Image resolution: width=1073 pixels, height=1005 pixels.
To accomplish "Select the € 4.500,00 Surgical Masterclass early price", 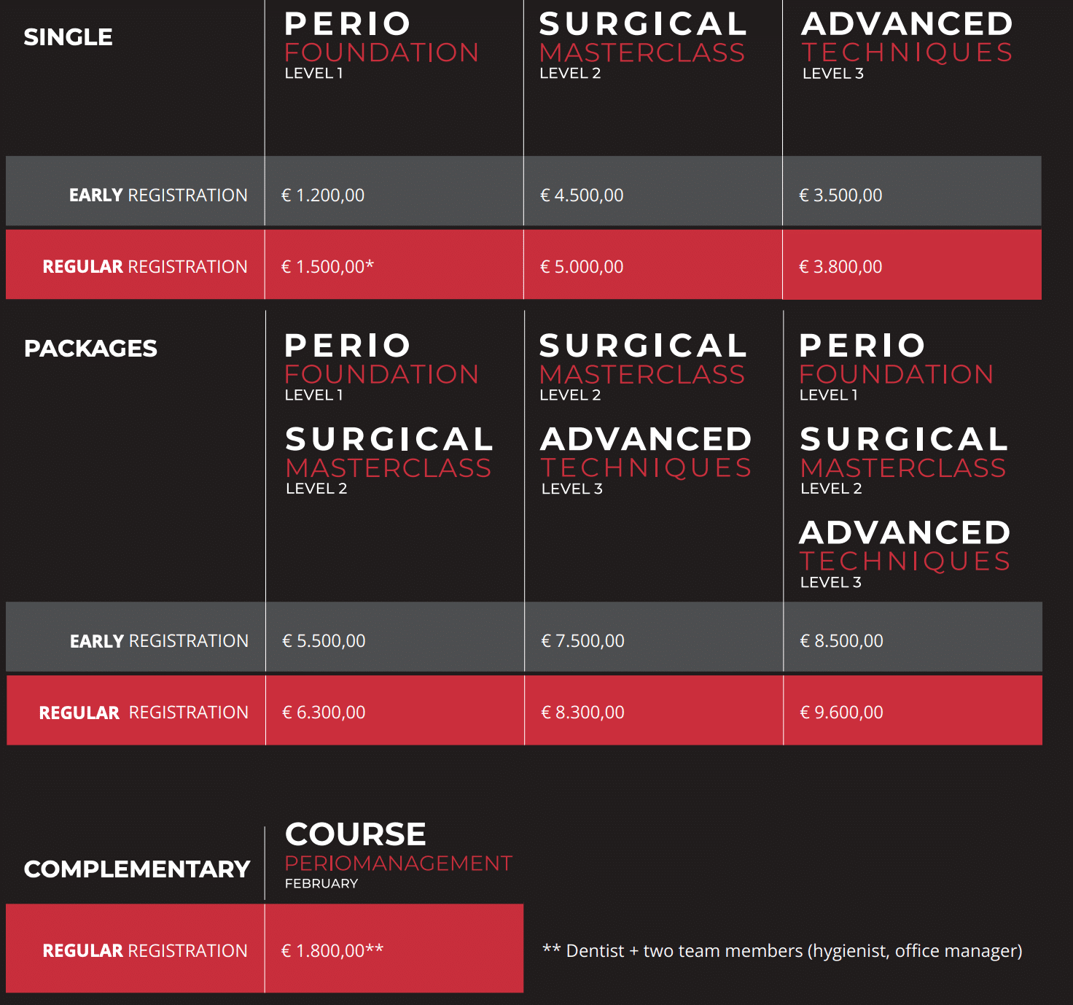I will pos(582,195).
